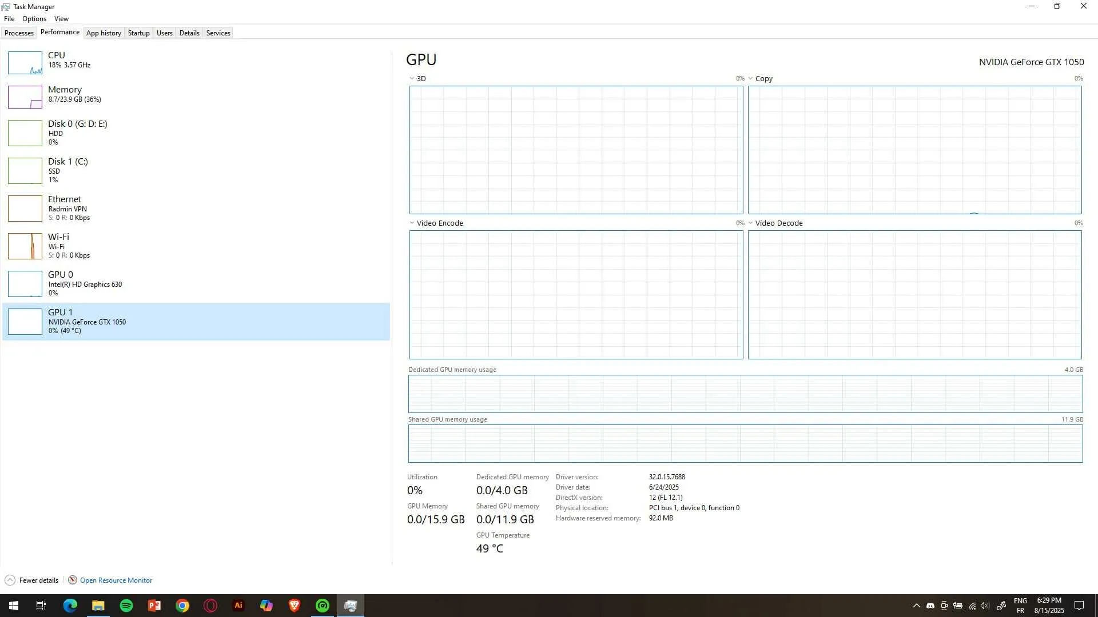Select the Disk 0 (G: D: E:) thumbnail
Image resolution: width=1098 pixels, height=617 pixels.
25,133
